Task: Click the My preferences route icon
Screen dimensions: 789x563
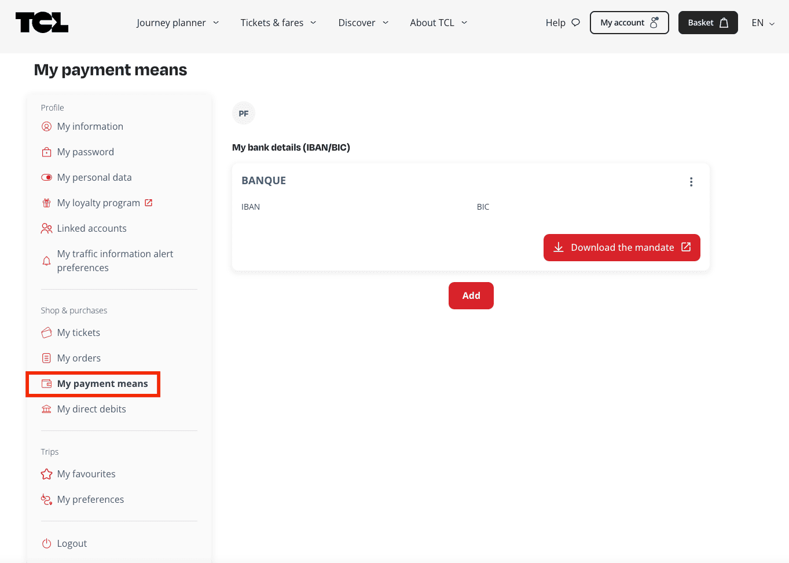Action: pos(47,499)
